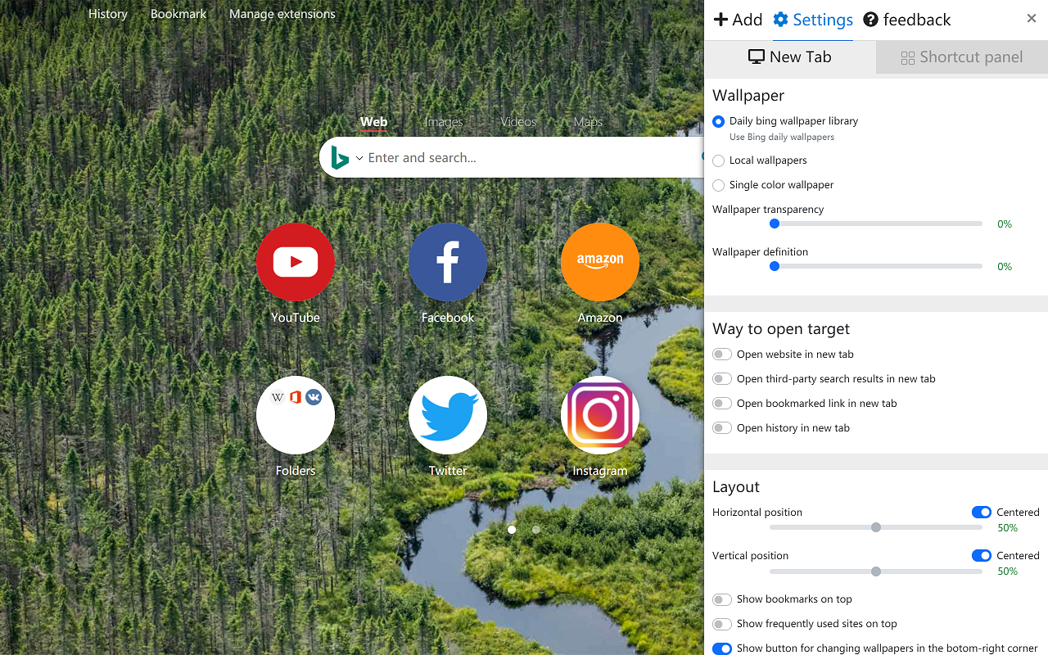This screenshot has width=1048, height=655.
Task: Expand the search engine dropdown arrow
Action: [x=359, y=157]
